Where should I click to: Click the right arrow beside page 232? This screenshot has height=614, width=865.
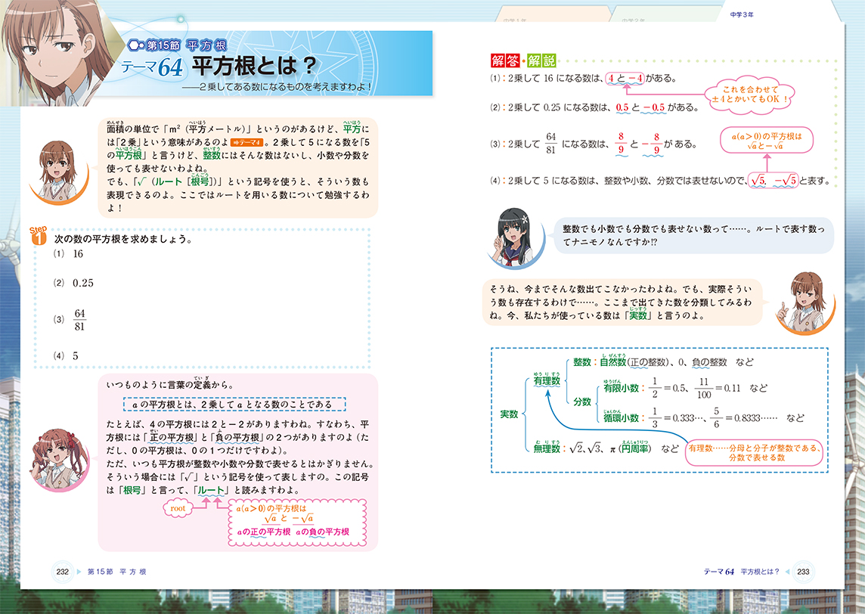(x=79, y=572)
